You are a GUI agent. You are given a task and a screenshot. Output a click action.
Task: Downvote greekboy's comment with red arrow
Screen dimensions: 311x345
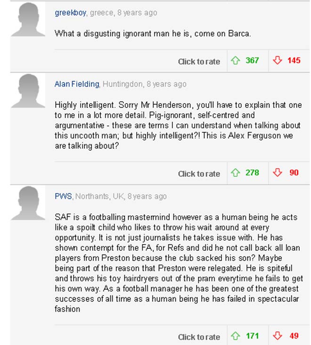tap(277, 61)
